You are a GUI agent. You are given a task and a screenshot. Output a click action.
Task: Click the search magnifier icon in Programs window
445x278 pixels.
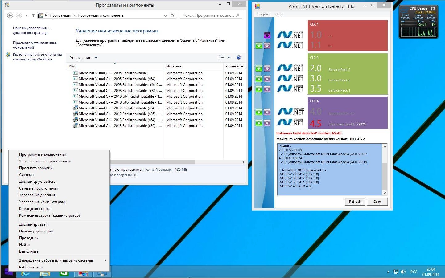pos(238,15)
